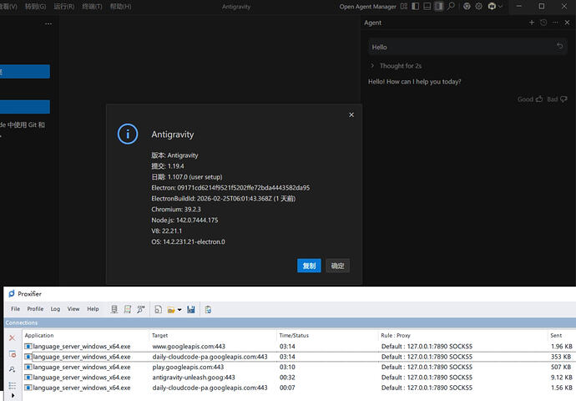Click the Electron hash line in the dialog

pyautogui.click(x=230, y=187)
